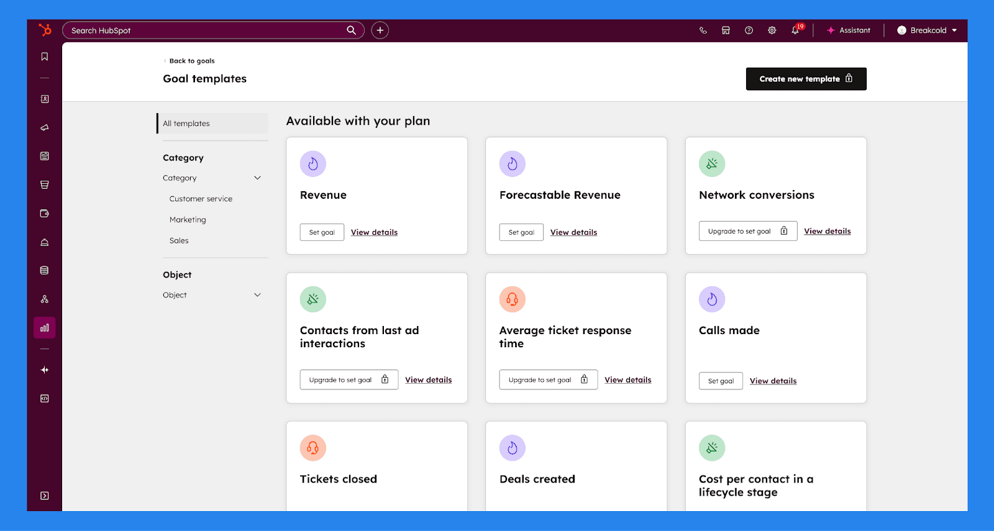The width and height of the screenshot is (994, 531).
Task: Click the HubSpot sprocket logo
Action: click(x=45, y=30)
